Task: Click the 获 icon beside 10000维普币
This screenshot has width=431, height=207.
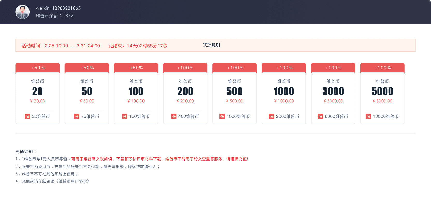Action: pos(368,116)
